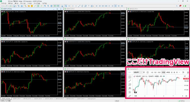Expand the templates dropdown arrow
The image size is (190, 102).
pyautogui.click(x=12, y=6)
